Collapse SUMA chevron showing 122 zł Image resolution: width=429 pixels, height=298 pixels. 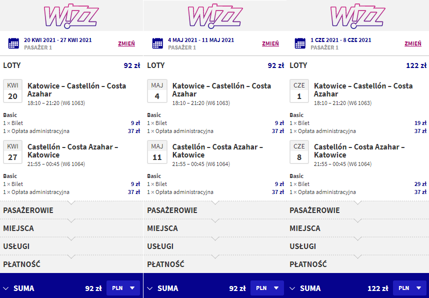[x=292, y=288]
